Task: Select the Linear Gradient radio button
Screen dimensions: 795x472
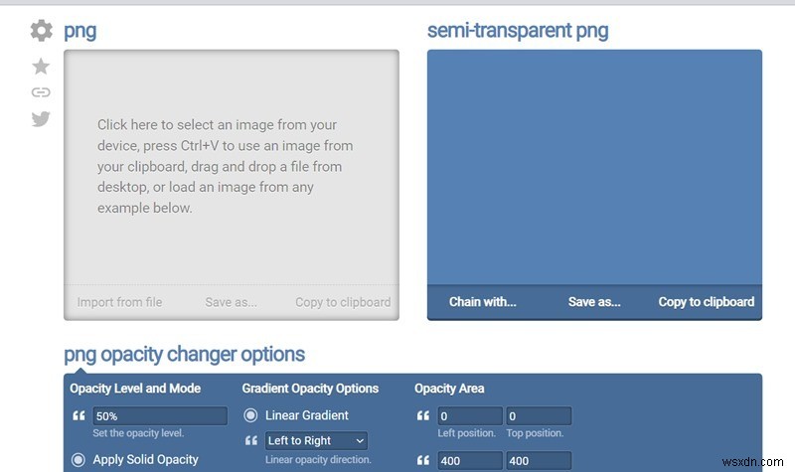Action: click(250, 415)
